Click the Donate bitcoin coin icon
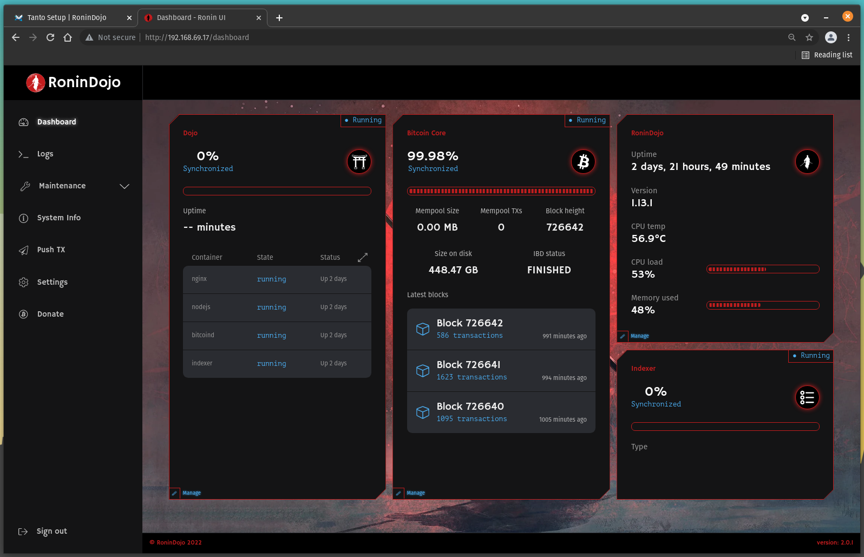Screen dimensions: 864x557 click(24, 314)
